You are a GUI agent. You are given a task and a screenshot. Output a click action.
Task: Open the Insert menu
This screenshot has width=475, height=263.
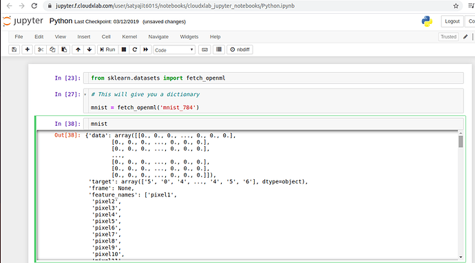pos(83,36)
